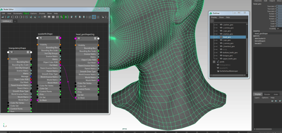This screenshot has height=133, width=282.
Task: Expand Color Per Vertex on quadarificShape node
Action: click(39, 86)
